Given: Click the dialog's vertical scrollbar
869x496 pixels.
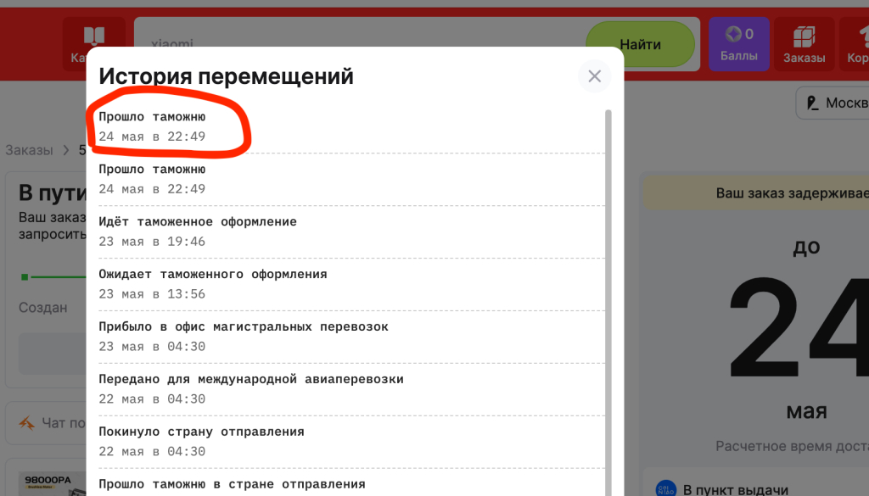Looking at the screenshot, I should (608, 302).
